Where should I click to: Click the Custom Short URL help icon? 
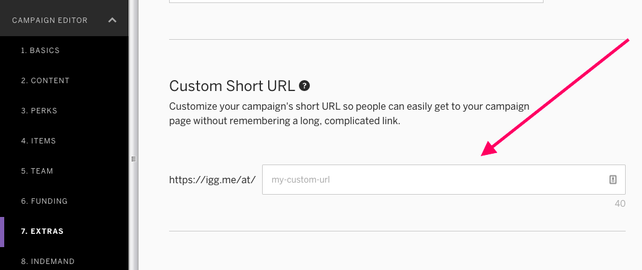[x=304, y=86]
